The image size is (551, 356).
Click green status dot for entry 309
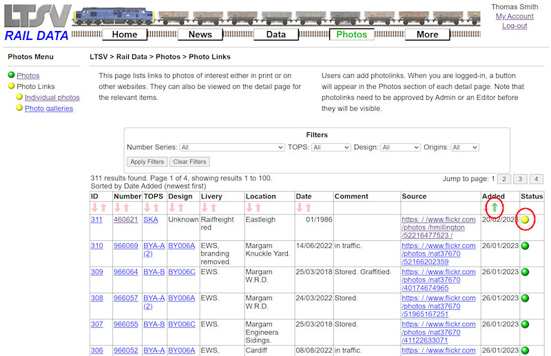point(525,272)
